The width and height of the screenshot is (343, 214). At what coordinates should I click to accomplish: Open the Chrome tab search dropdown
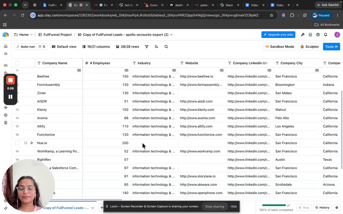(x=25, y=5)
